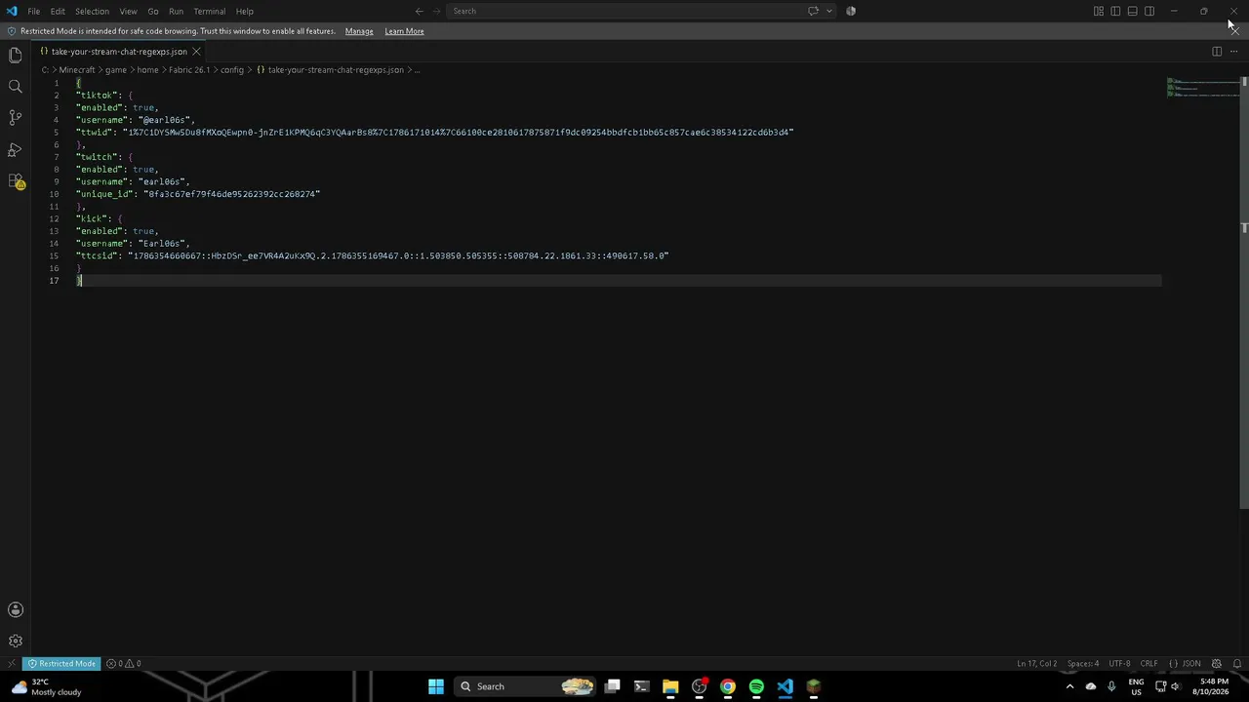Open the chat icon in the title bar
The height and width of the screenshot is (702, 1249).
tap(813, 11)
